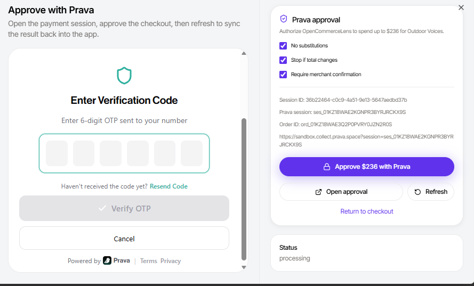Click the scroll down arrow of OTP panel
The height and width of the screenshot is (286, 474).
point(244,267)
